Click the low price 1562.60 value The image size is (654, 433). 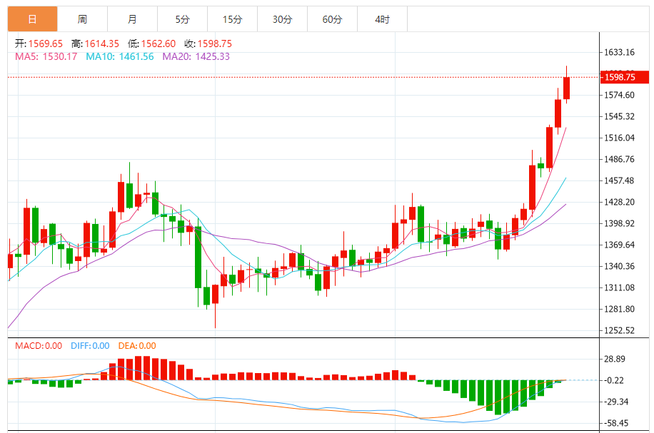click(x=159, y=44)
